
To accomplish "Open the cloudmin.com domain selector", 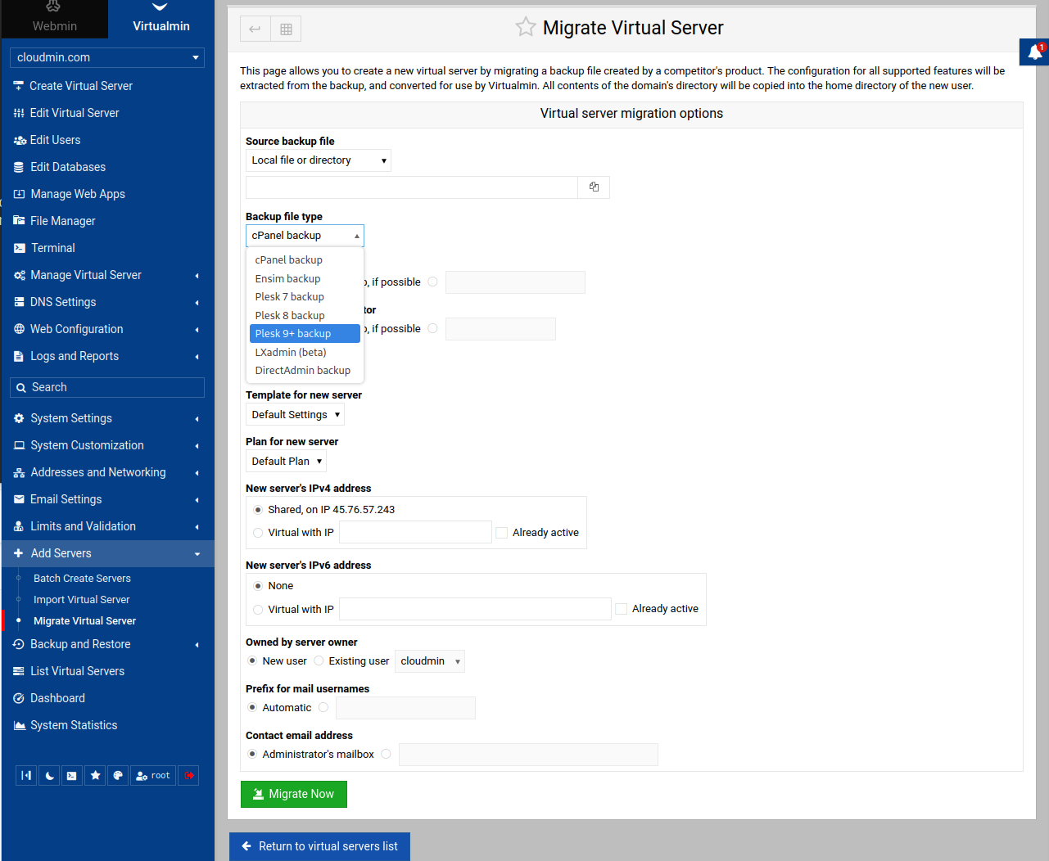I will [107, 57].
